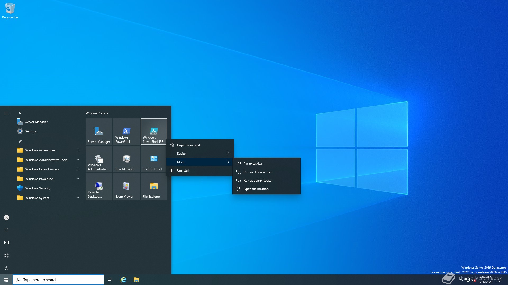508x285 pixels.
Task: Click the letter S header in app list
Action: point(20,113)
